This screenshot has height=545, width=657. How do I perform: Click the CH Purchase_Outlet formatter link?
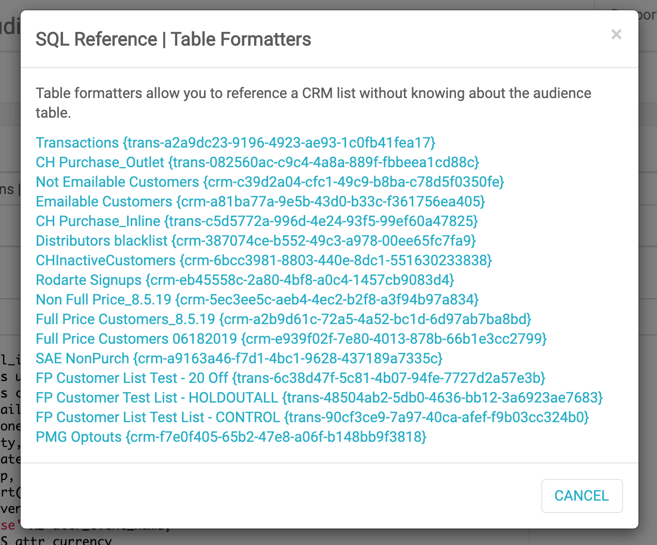click(257, 163)
